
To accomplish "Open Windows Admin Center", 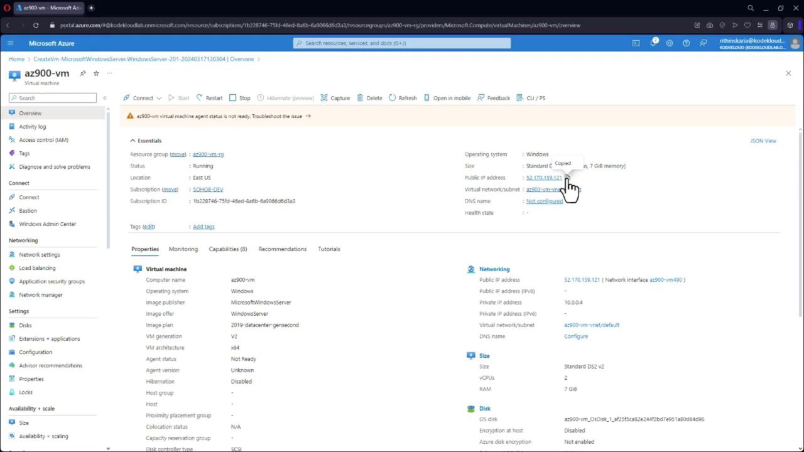I will point(47,224).
